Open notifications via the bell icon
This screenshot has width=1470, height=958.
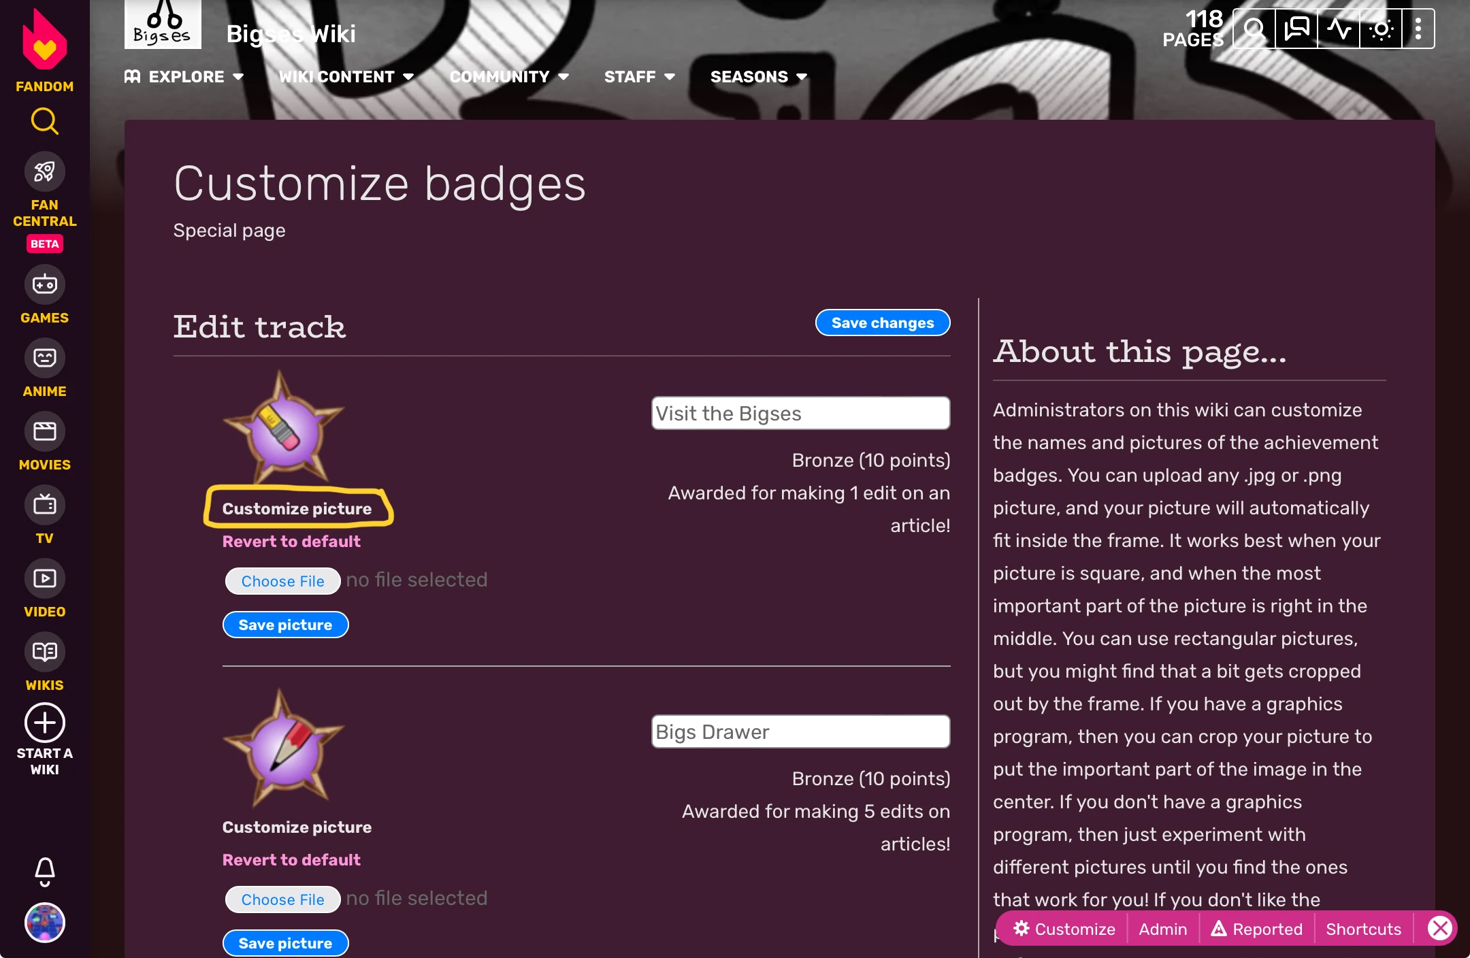[x=44, y=872]
